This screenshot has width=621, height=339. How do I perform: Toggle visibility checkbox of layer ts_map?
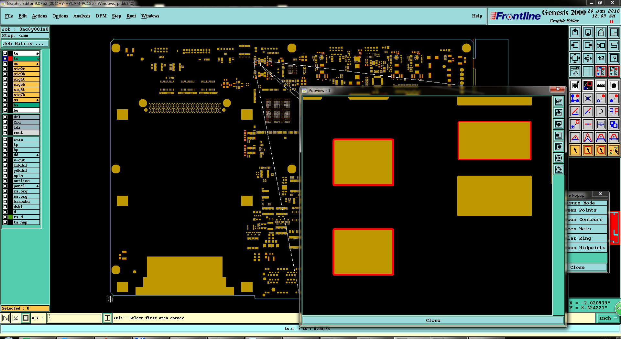tap(5, 222)
